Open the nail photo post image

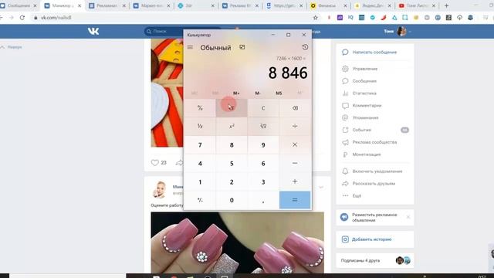click(x=237, y=242)
